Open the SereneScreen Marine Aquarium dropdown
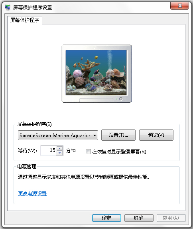 click(x=58, y=135)
